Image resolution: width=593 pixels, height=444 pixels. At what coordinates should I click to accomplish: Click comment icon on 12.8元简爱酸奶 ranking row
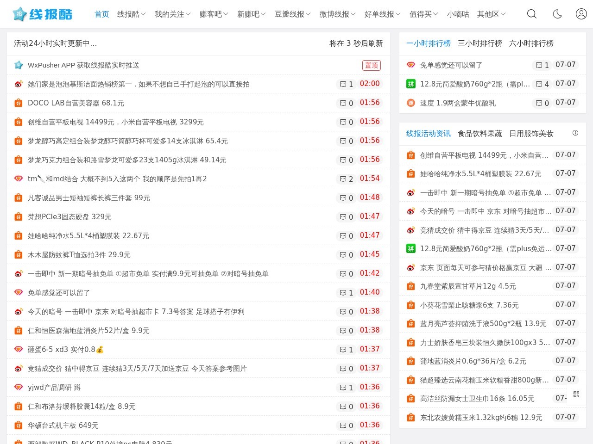(x=539, y=84)
